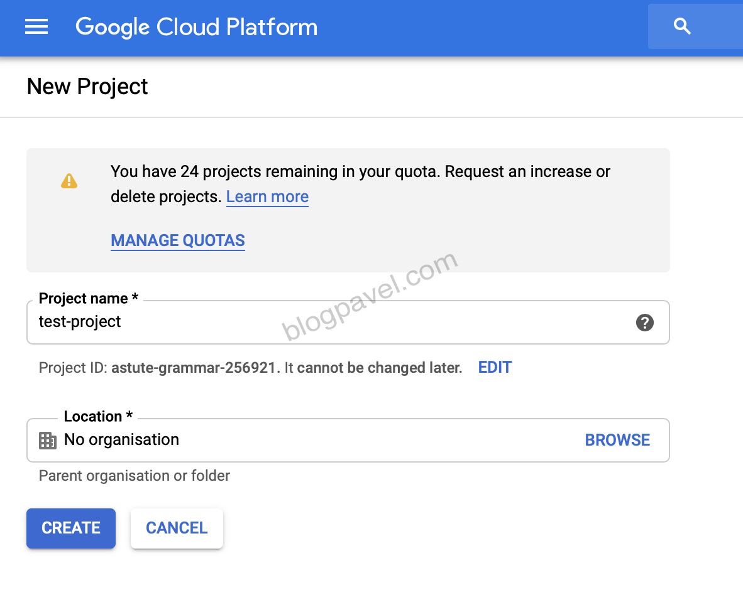This screenshot has width=743, height=595.
Task: Click the Location field label
Action: [x=98, y=417]
